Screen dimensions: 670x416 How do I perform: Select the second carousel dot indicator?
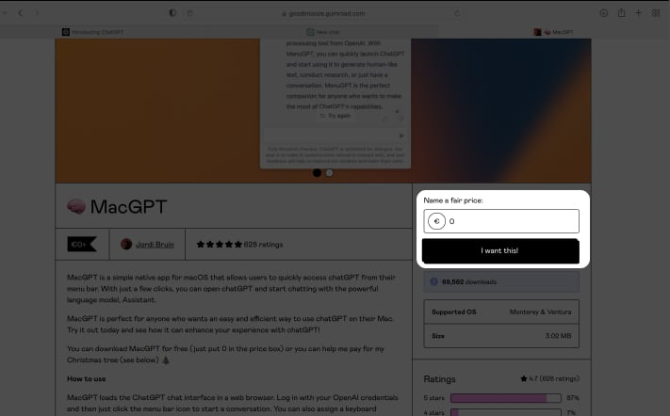point(329,173)
